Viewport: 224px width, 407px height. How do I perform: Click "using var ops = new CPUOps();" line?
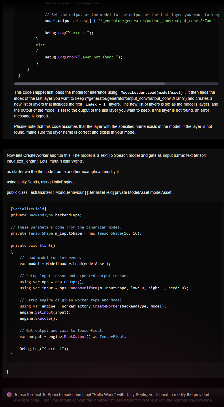click(52, 282)
